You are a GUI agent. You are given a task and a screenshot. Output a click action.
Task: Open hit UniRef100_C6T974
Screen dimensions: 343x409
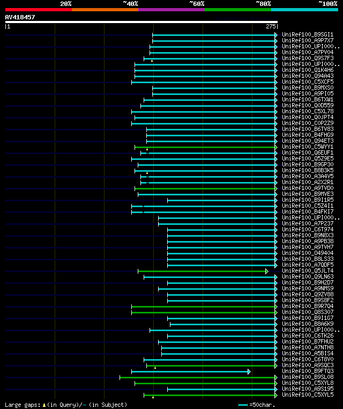[x=308, y=229]
